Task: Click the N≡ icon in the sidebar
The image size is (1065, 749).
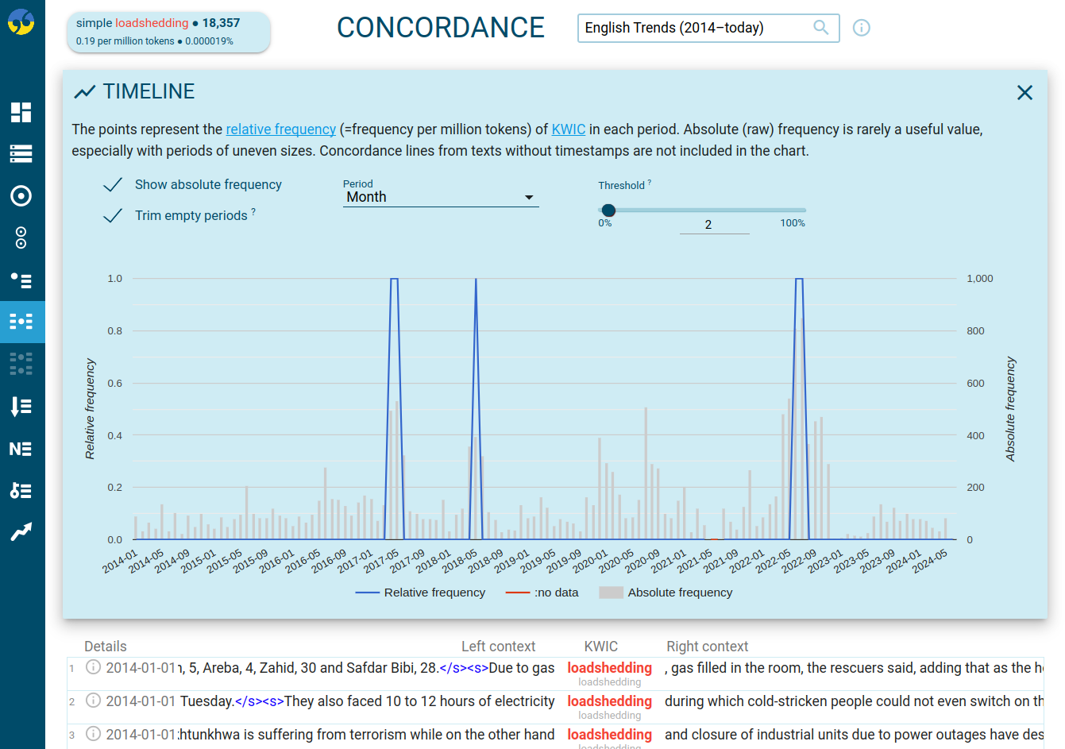Action: tap(21, 449)
